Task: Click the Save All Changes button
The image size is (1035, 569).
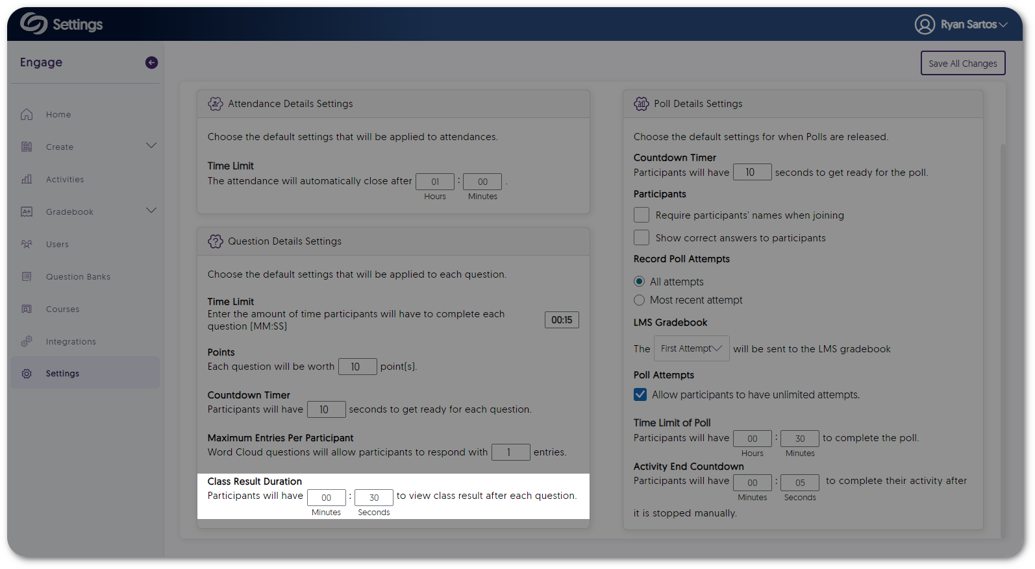Action: [962, 64]
